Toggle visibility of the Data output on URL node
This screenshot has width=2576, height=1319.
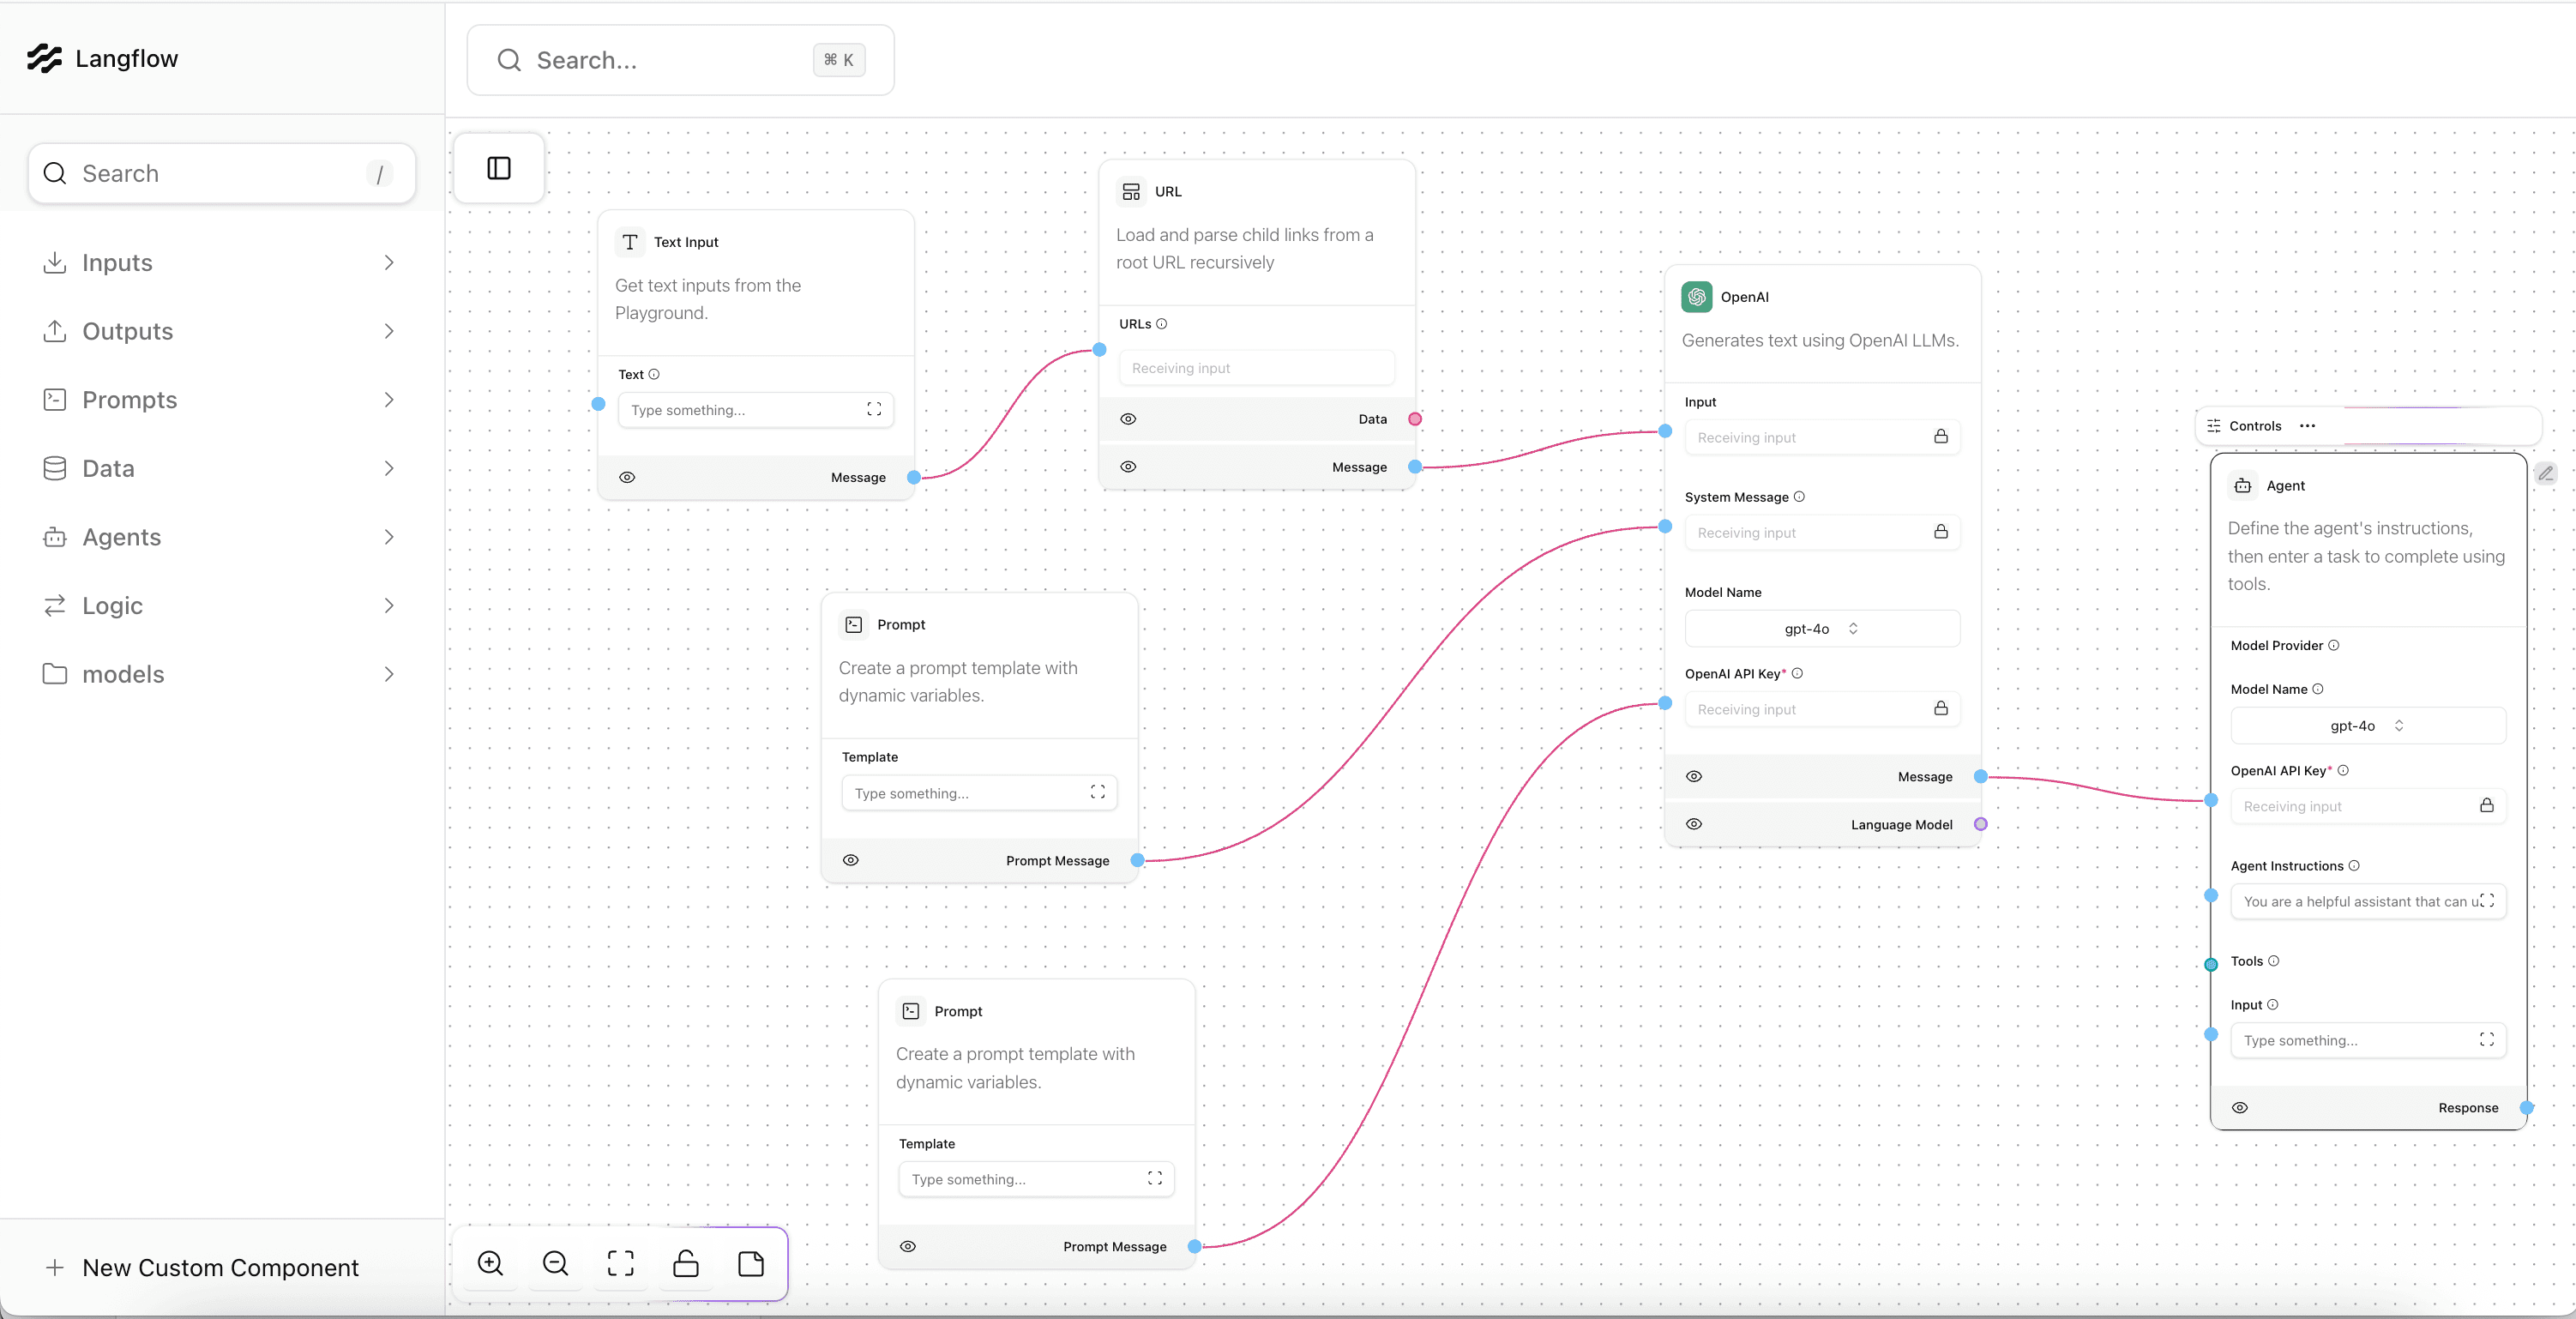coord(1128,419)
